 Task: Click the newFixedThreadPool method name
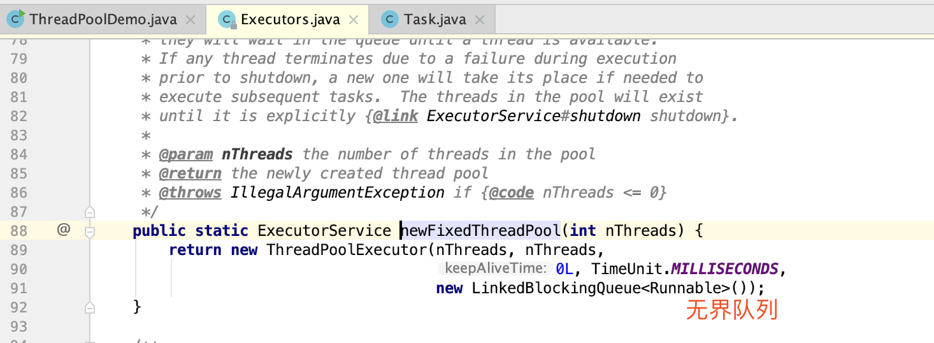[x=480, y=231]
